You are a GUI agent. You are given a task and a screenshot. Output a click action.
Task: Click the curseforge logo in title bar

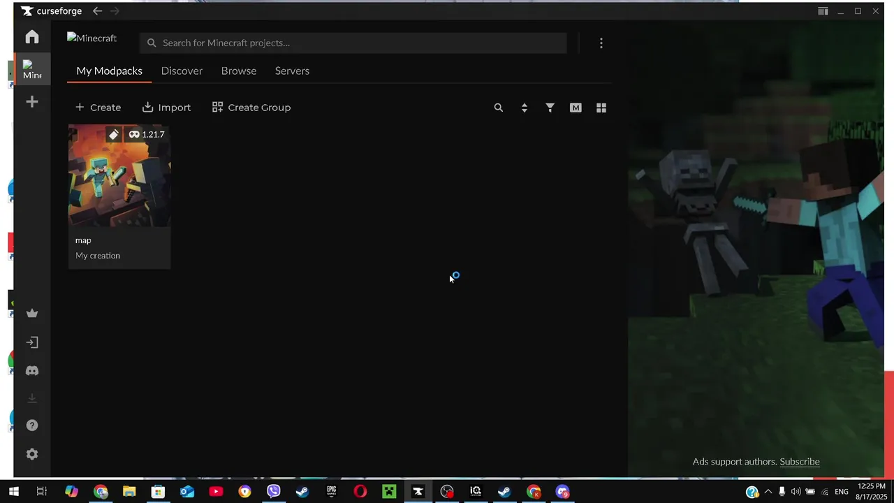click(x=52, y=11)
